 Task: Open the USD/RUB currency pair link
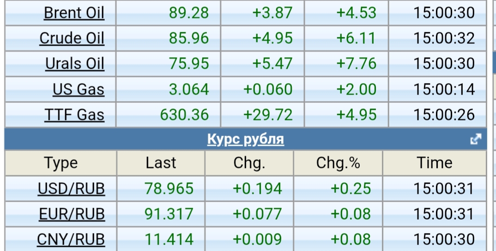coord(71,189)
